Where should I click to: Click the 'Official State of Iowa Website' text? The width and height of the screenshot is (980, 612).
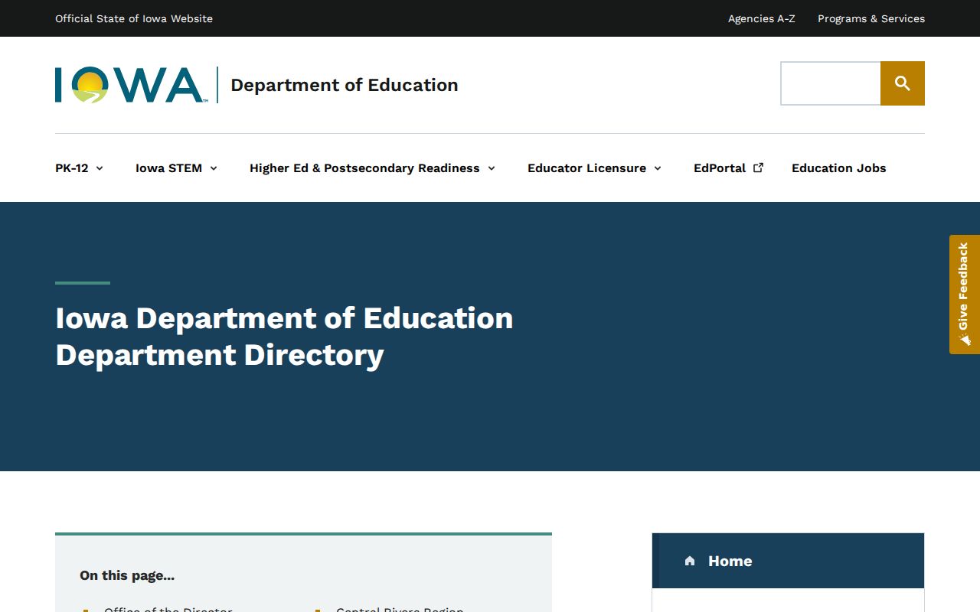(x=134, y=18)
